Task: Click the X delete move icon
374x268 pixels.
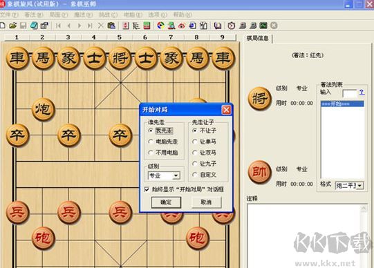Action: 101,26
